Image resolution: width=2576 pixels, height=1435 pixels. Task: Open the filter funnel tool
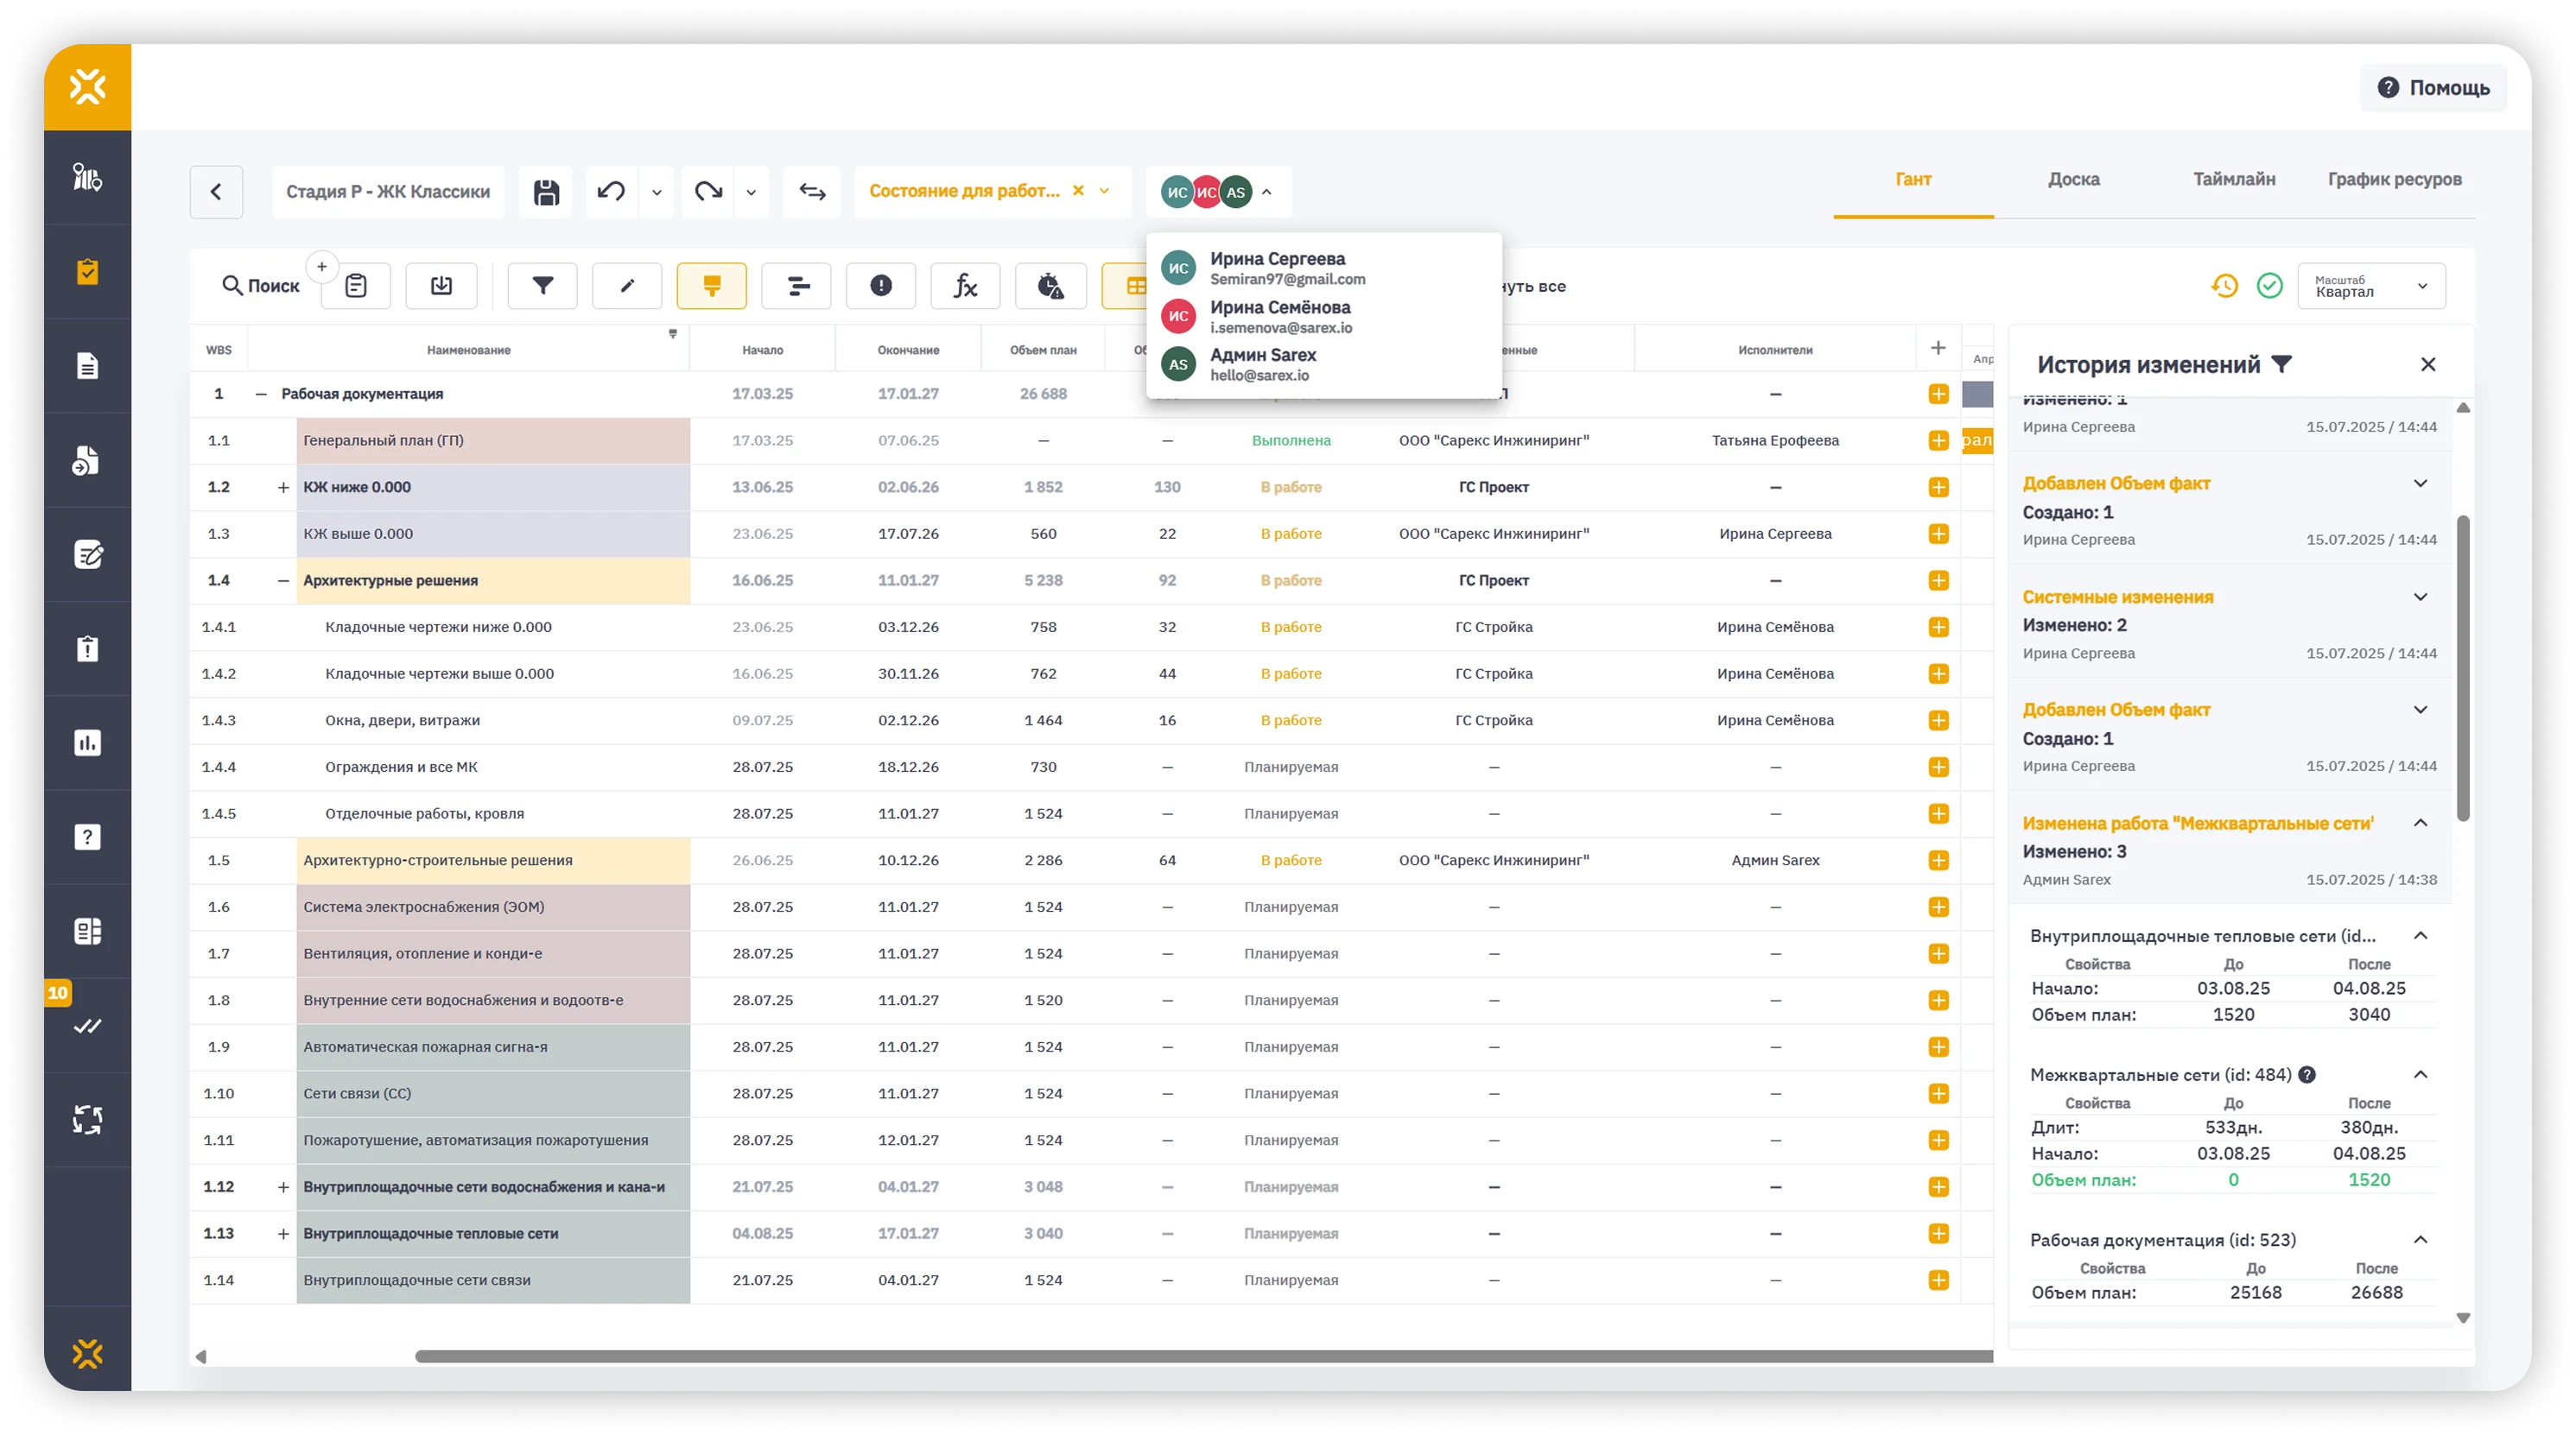pyautogui.click(x=542, y=286)
